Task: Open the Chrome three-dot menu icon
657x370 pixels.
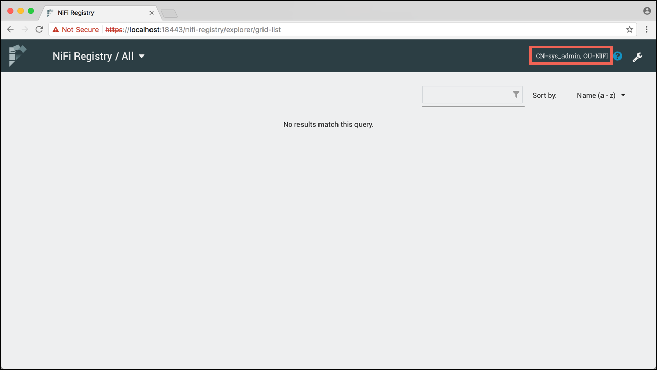Action: tap(646, 29)
